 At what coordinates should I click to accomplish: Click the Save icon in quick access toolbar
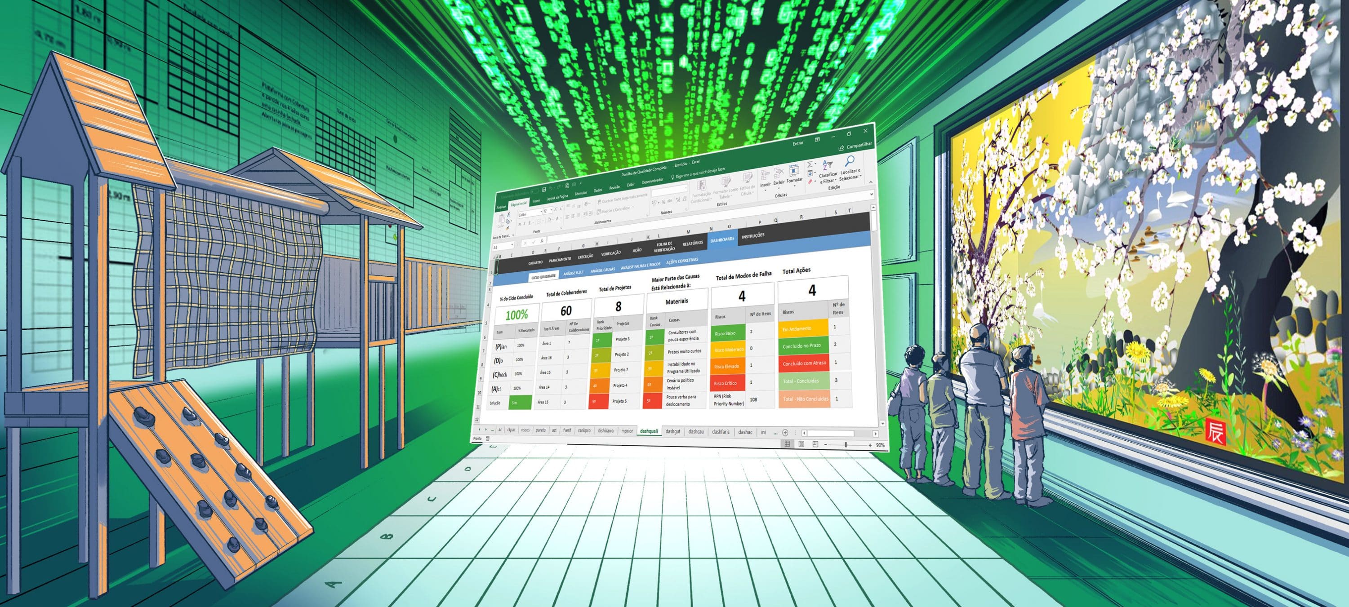[544, 190]
